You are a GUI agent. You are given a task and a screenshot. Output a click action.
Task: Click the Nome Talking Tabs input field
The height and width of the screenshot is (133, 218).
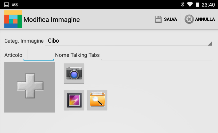pos(156,55)
